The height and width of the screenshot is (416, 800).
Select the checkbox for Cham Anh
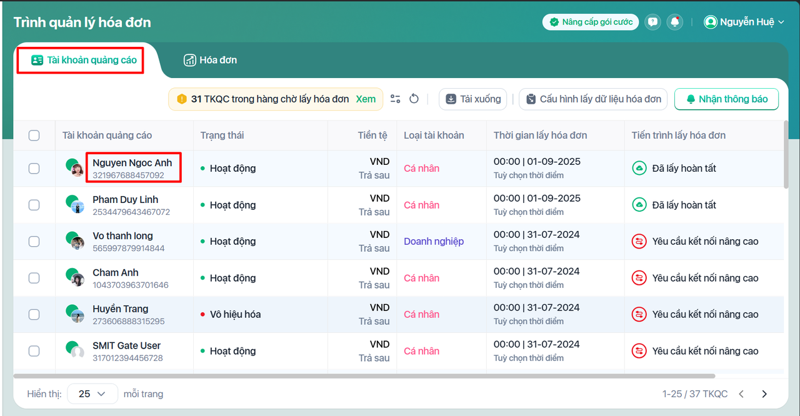tap(34, 278)
